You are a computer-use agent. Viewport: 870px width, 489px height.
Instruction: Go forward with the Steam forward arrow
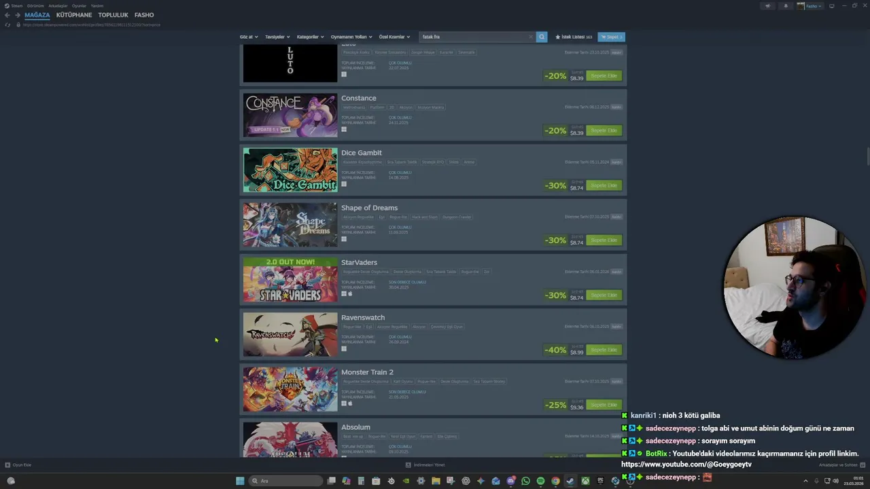(17, 15)
